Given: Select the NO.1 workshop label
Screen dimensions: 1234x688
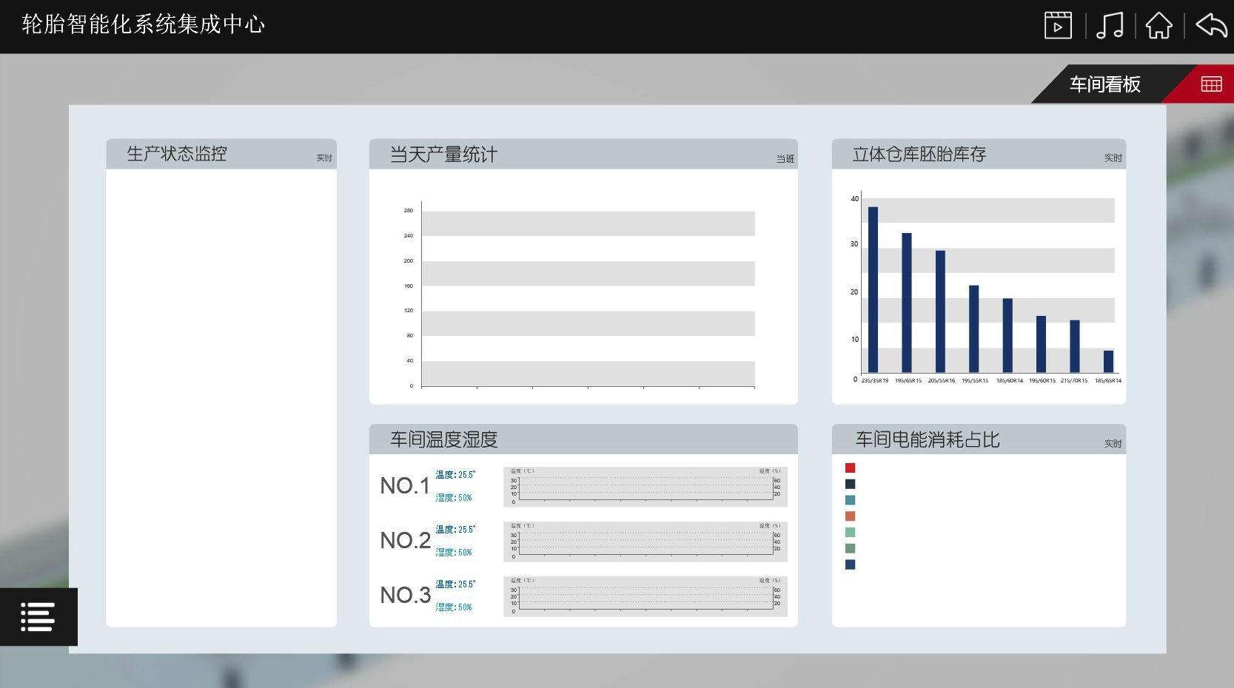Looking at the screenshot, I should point(405,486).
